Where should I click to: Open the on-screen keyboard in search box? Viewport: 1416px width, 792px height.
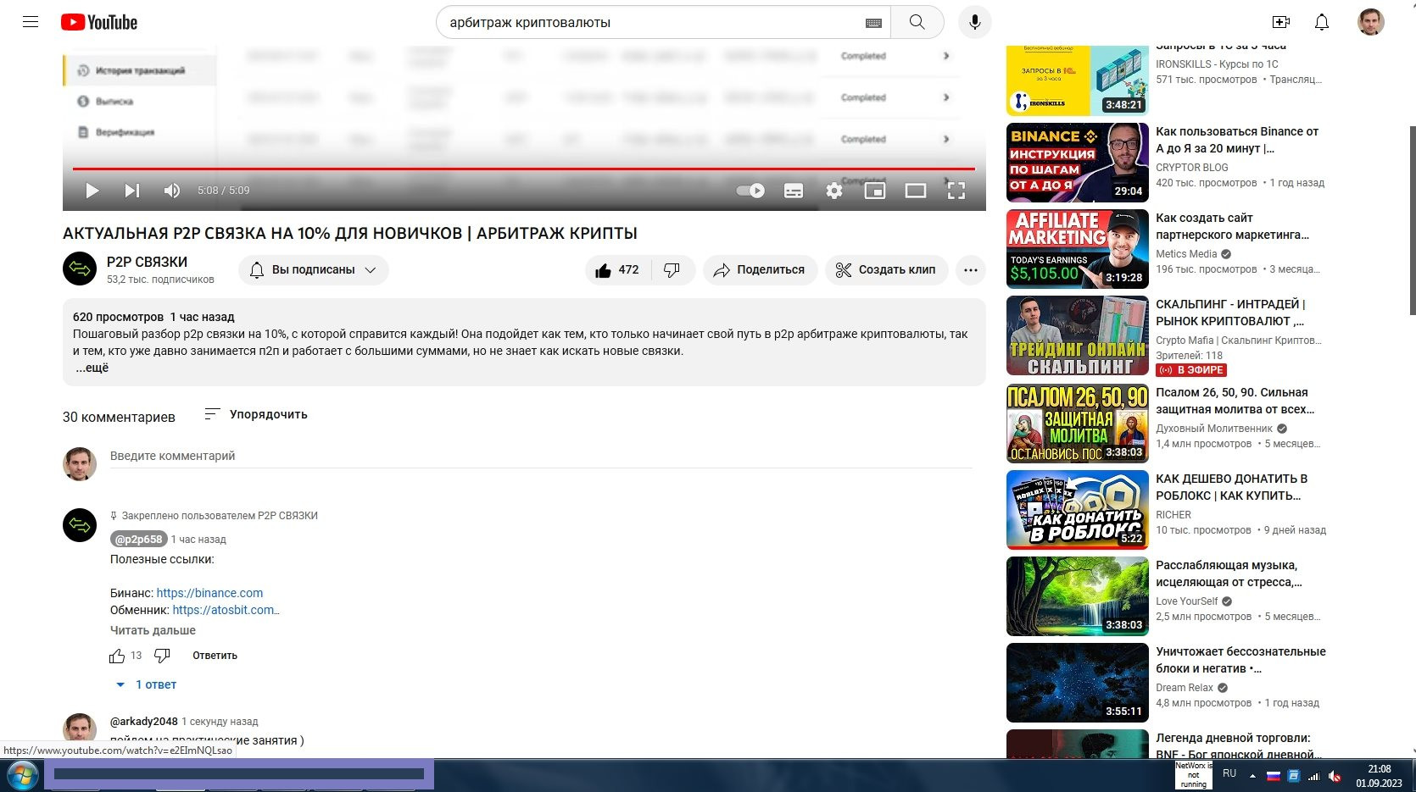pyautogui.click(x=873, y=23)
